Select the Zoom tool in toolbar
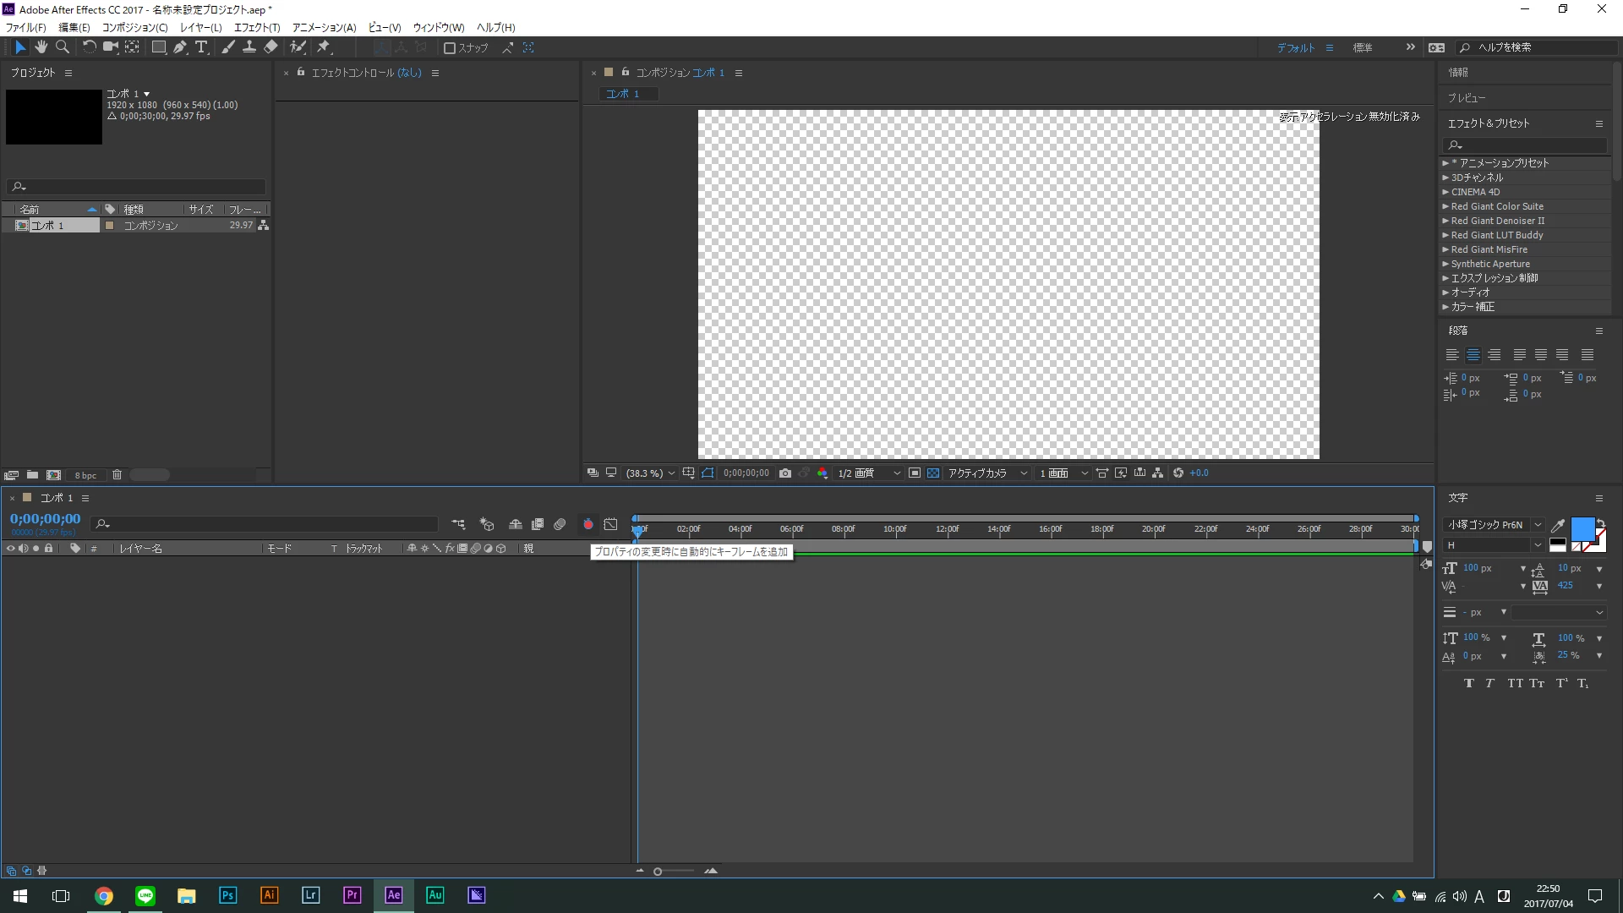This screenshot has height=913, width=1623. (x=62, y=47)
